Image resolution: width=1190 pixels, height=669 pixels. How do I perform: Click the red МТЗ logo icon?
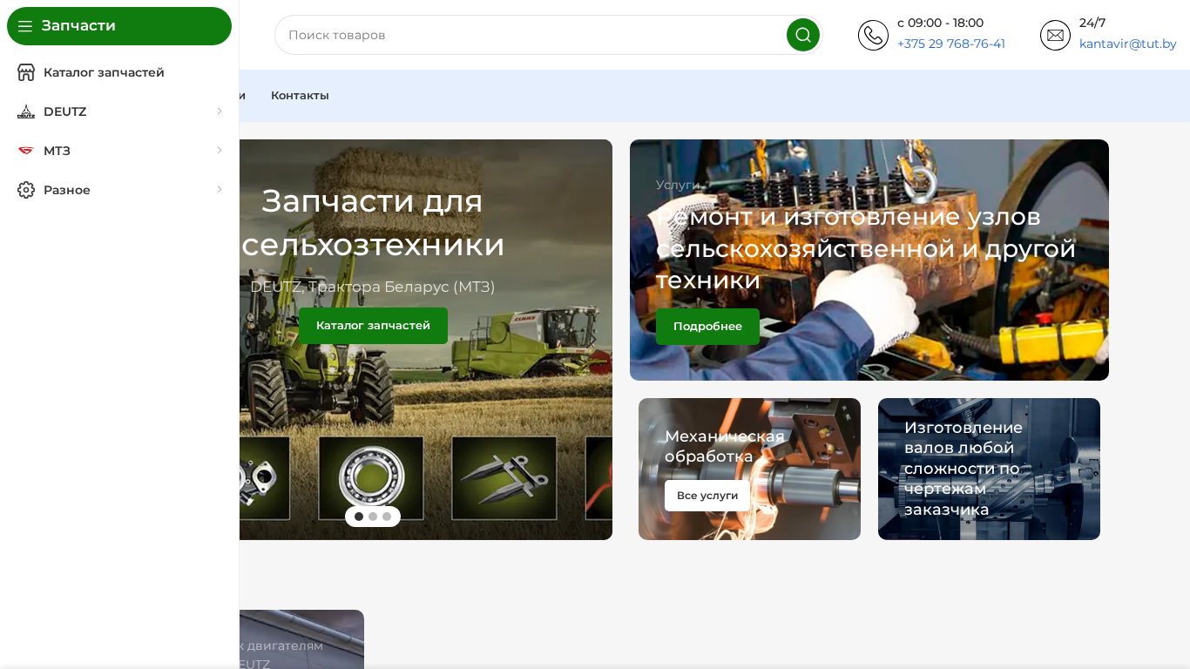[x=26, y=151]
